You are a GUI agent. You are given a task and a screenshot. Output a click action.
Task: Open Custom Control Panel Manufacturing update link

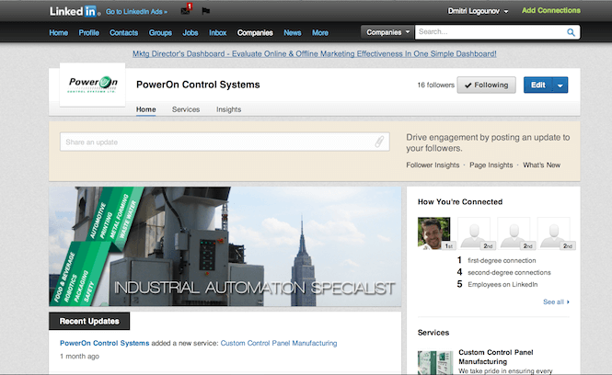point(279,343)
